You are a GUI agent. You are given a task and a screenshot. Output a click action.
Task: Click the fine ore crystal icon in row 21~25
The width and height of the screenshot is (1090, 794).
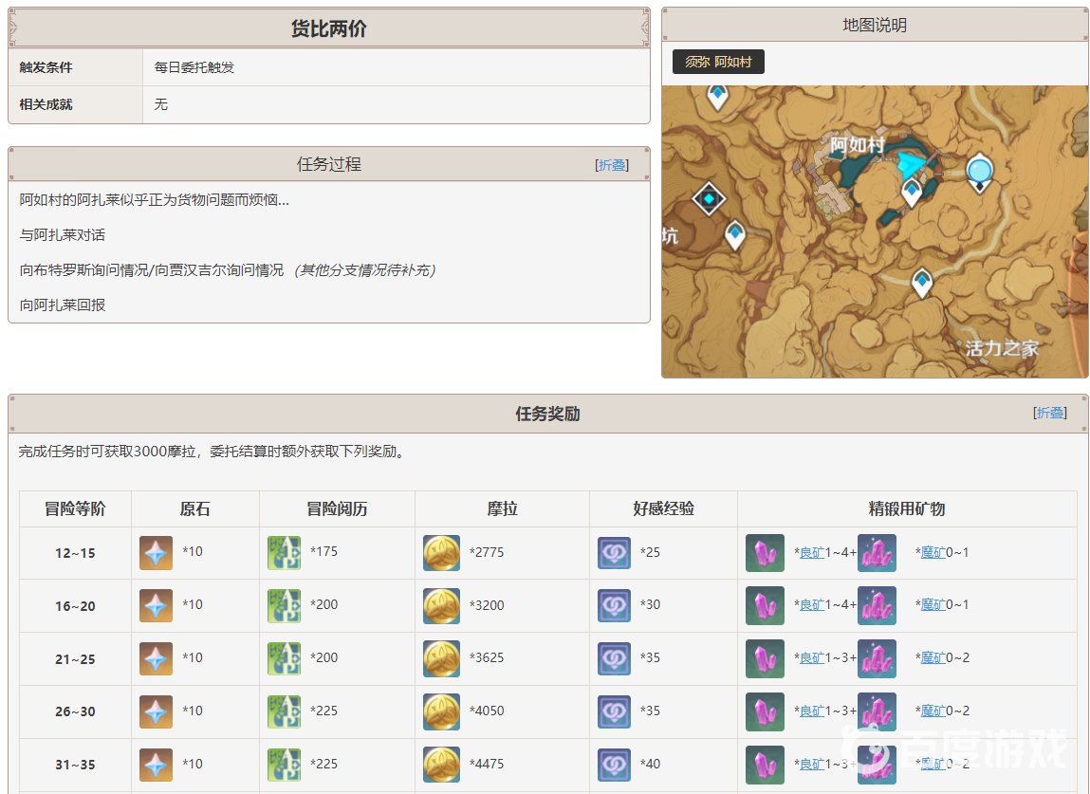765,658
